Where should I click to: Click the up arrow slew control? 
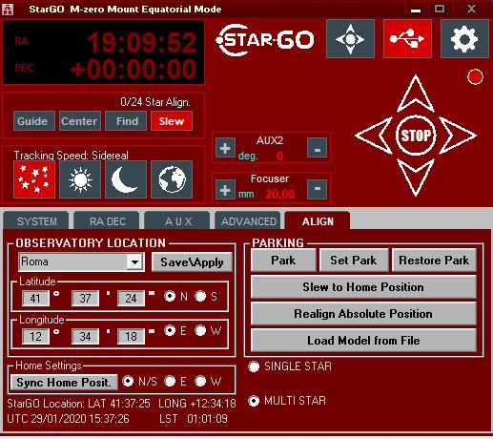click(416, 94)
